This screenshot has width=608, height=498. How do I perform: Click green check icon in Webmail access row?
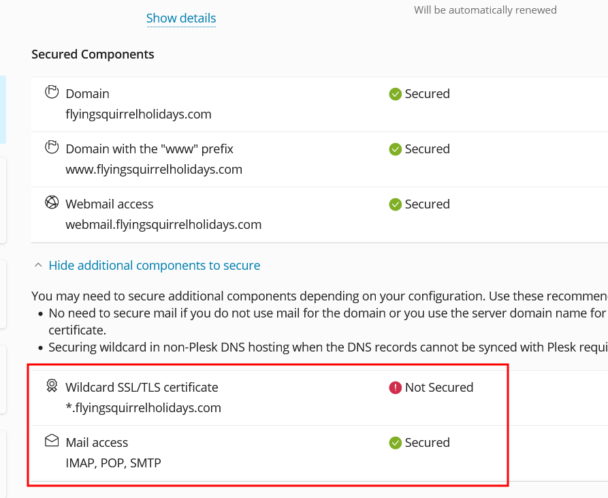(395, 204)
